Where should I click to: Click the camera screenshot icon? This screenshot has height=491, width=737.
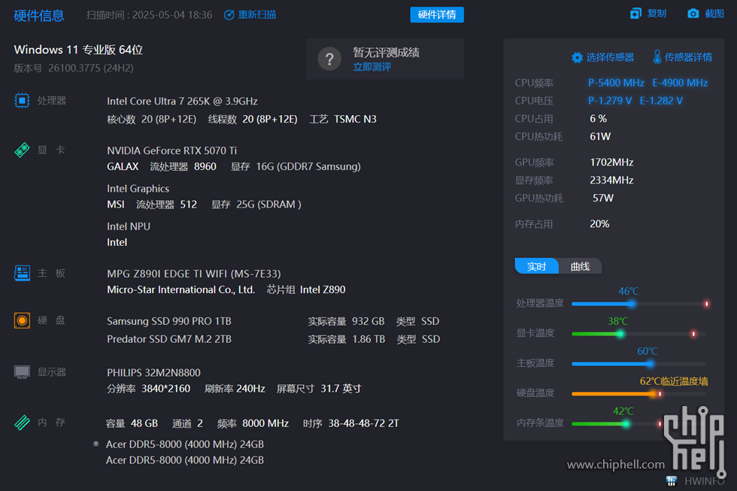tap(693, 14)
